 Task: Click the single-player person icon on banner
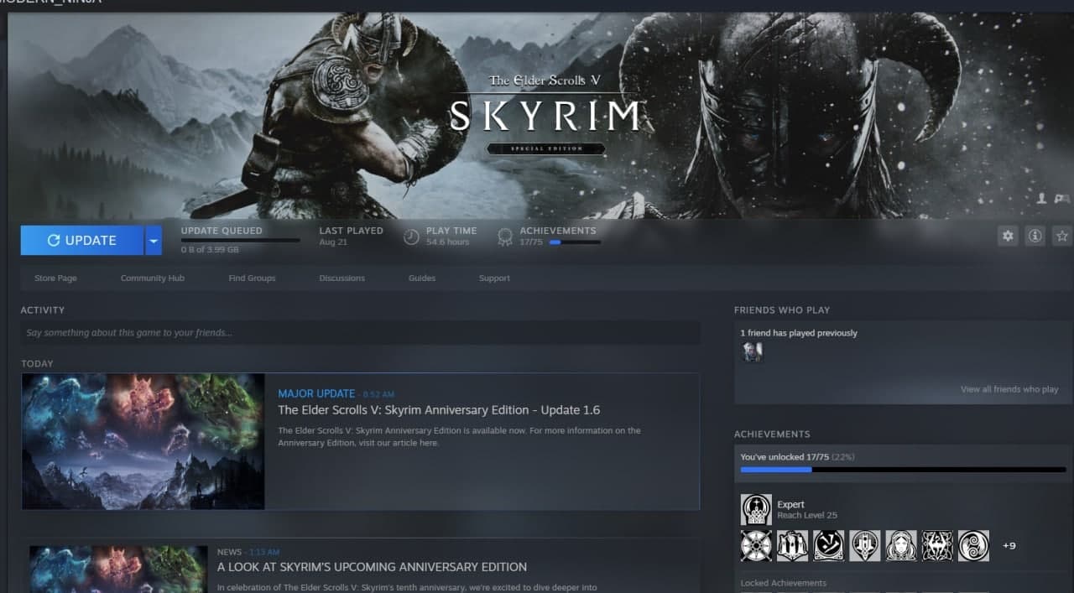pos(1041,199)
